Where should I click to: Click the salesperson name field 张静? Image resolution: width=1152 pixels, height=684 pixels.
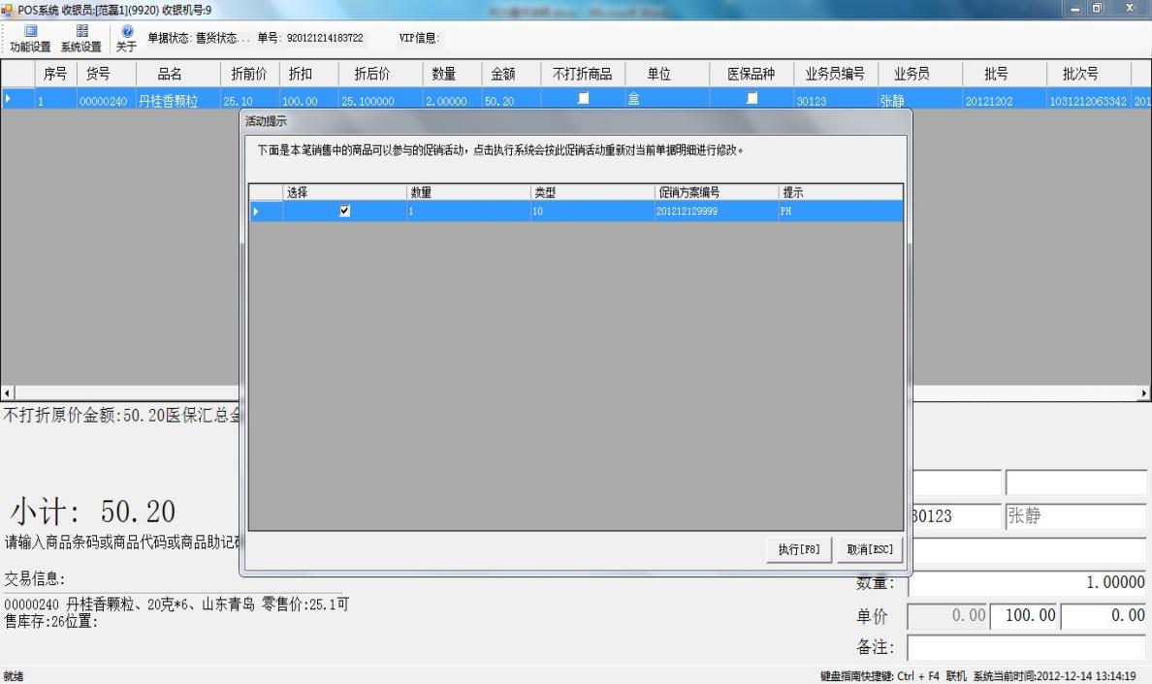point(1075,516)
